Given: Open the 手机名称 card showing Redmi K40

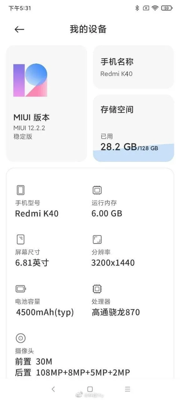Looking at the screenshot, I should 133,67.
